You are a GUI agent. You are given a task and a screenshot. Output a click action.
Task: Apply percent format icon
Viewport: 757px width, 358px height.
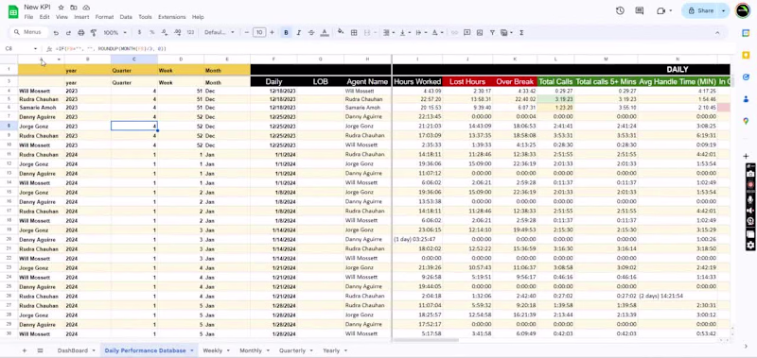151,32
